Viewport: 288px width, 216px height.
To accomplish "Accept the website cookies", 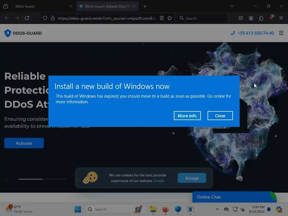I will pos(192,178).
